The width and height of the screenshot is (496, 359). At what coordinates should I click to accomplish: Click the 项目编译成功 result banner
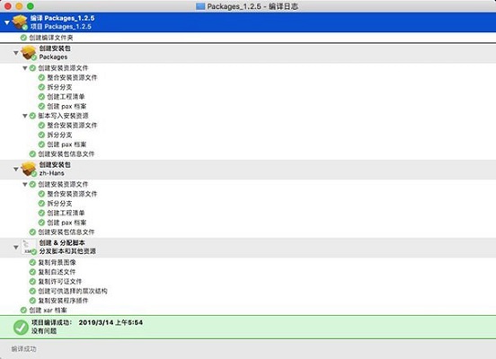point(248,327)
